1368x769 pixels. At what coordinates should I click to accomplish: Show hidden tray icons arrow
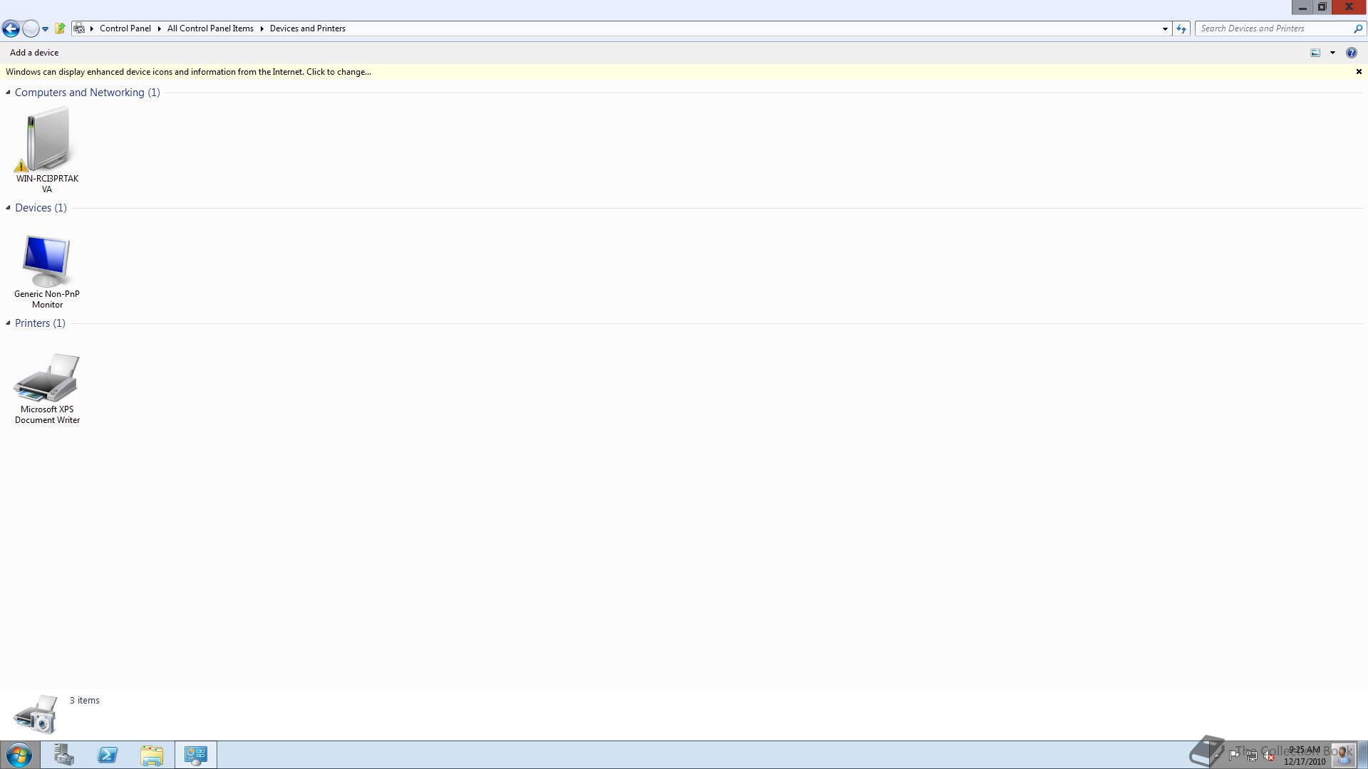1217,755
